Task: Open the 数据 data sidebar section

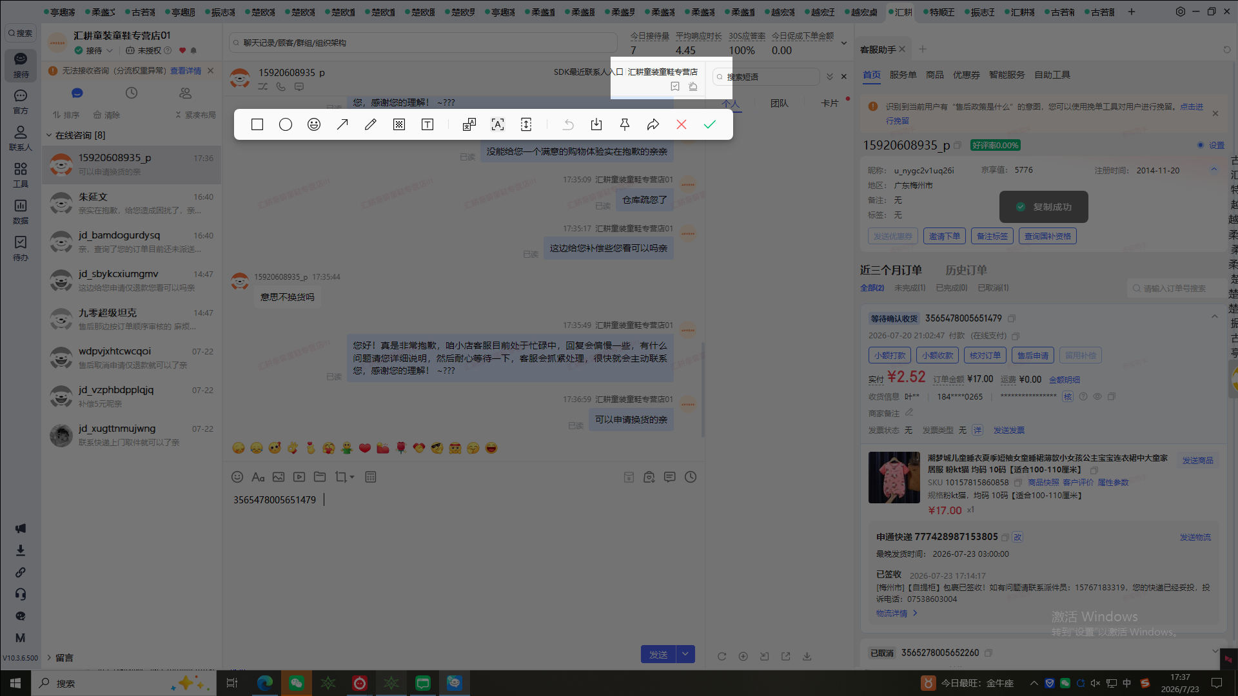Action: [21, 211]
